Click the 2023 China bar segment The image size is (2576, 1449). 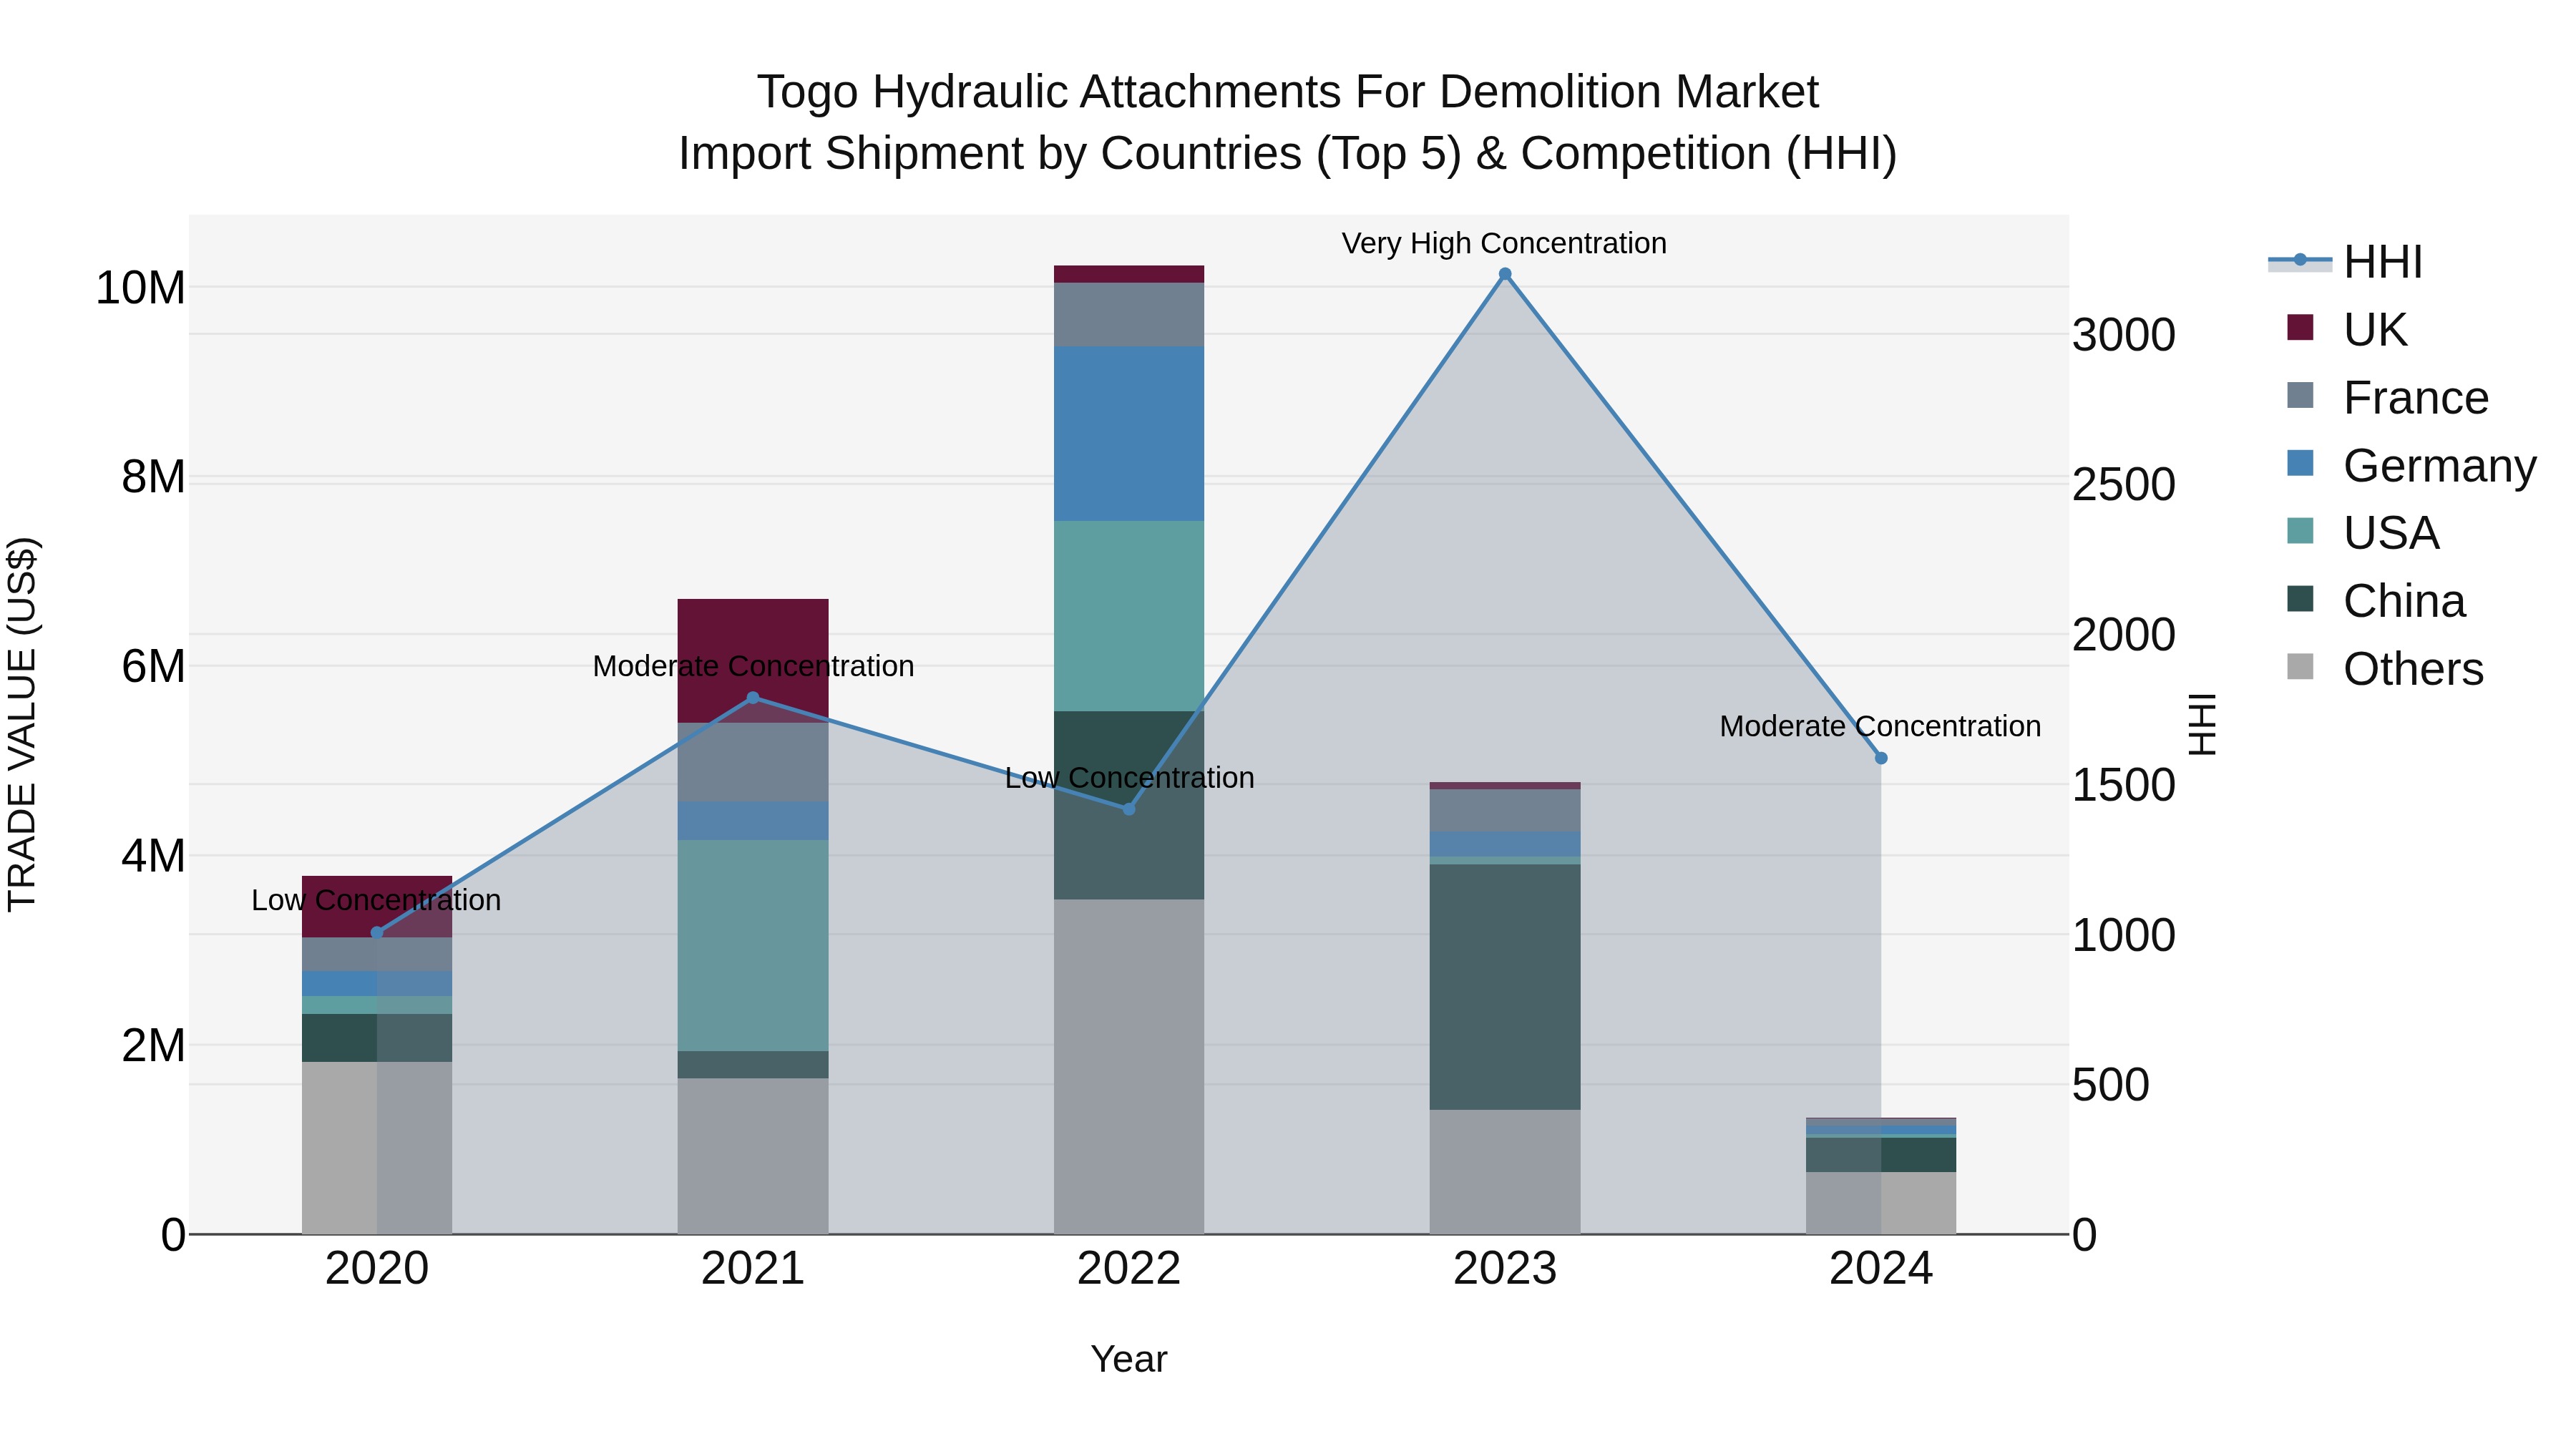[1505, 987]
